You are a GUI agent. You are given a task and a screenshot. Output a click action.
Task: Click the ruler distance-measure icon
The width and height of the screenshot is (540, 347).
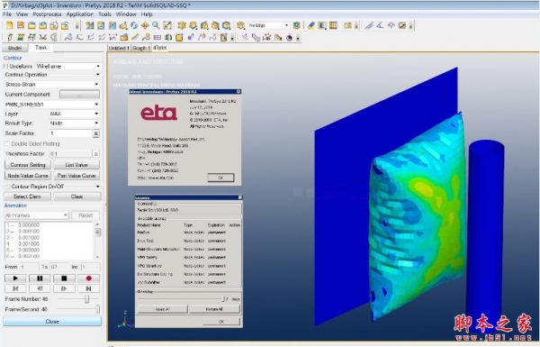click(x=369, y=25)
